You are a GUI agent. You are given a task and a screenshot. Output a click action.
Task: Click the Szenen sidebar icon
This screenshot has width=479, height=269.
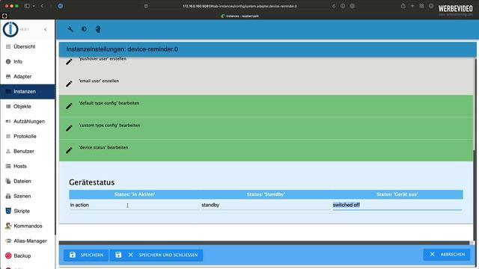[x=8, y=196]
